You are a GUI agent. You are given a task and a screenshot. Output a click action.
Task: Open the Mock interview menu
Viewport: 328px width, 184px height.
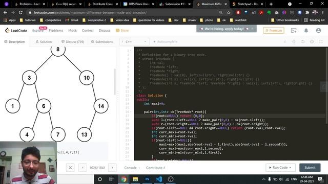pyautogui.click(x=72, y=31)
